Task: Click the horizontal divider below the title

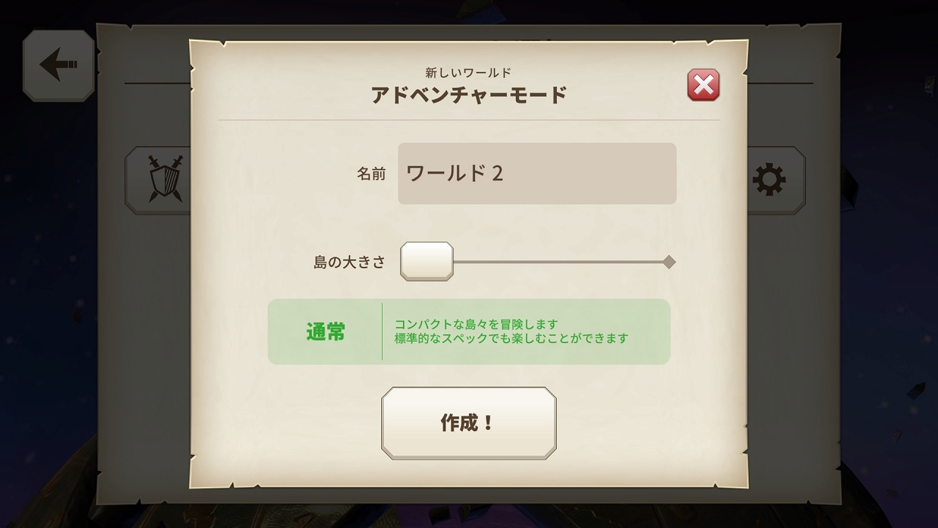Action: tap(469, 120)
